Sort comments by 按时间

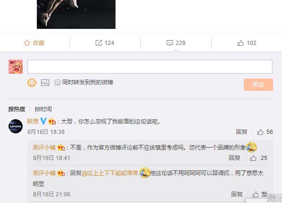point(43,109)
